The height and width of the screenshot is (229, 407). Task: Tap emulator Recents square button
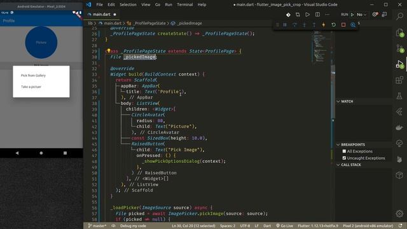click(x=65, y=153)
